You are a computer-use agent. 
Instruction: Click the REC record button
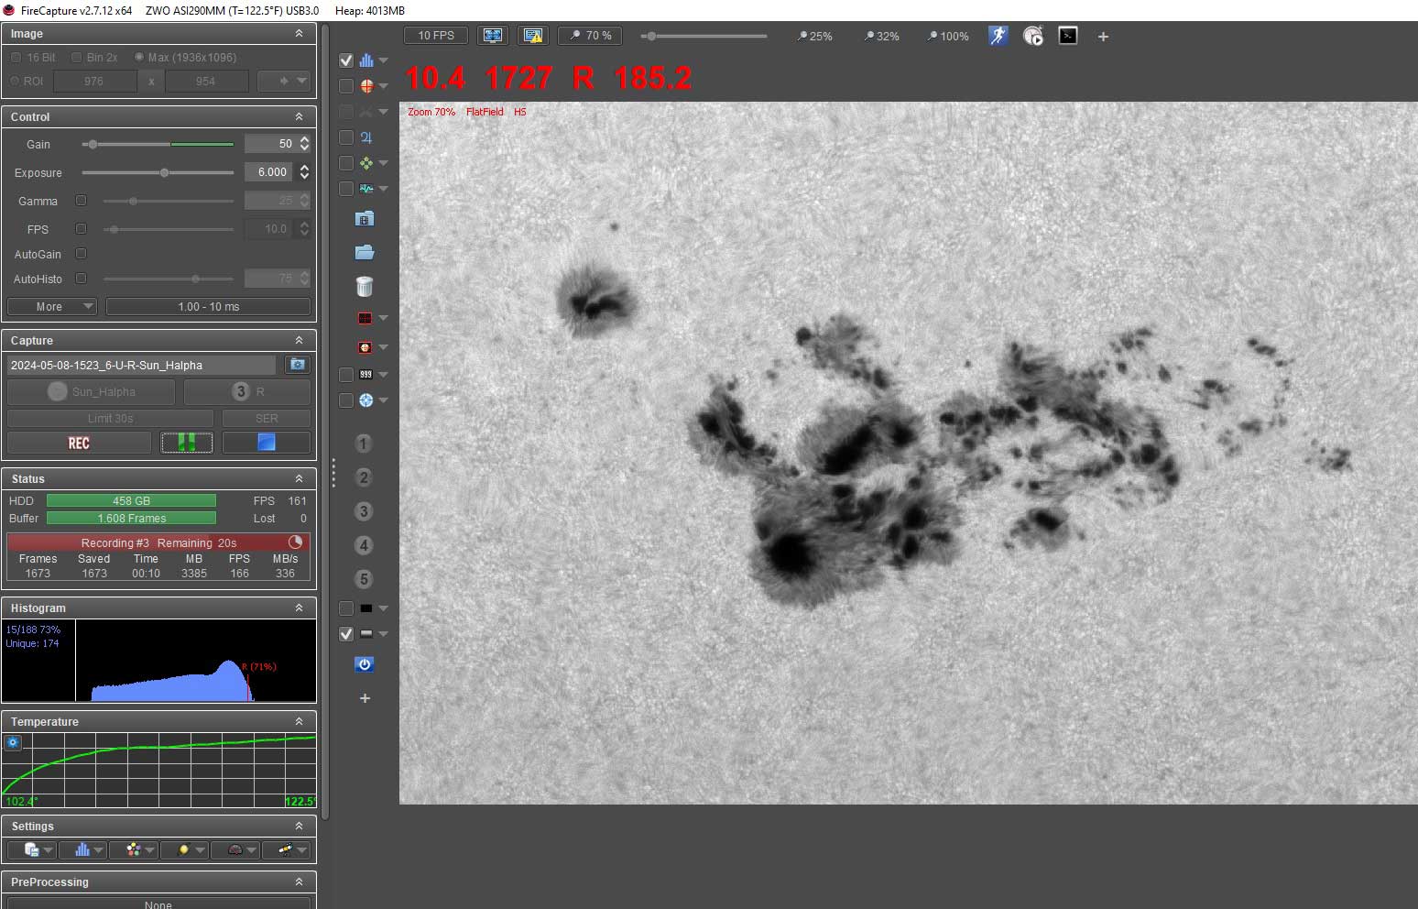79,443
